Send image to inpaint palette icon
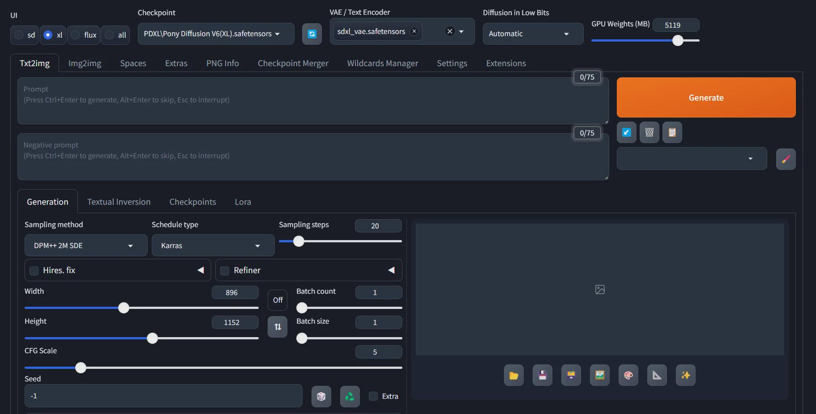The width and height of the screenshot is (816, 414). point(628,376)
